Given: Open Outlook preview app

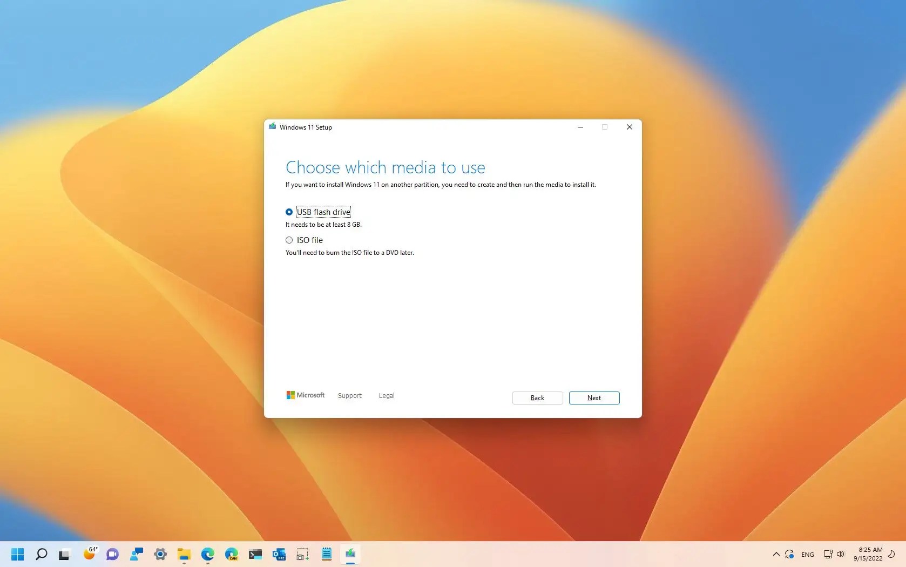Looking at the screenshot, I should coord(278,554).
